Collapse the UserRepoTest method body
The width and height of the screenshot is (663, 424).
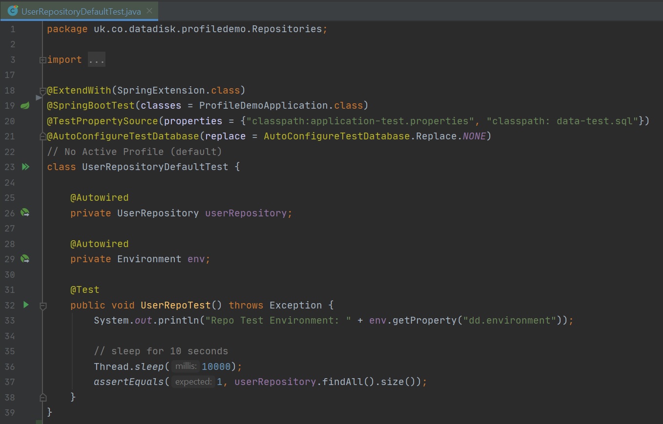click(43, 306)
